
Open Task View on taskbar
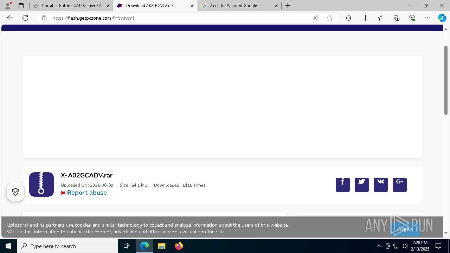point(127,246)
